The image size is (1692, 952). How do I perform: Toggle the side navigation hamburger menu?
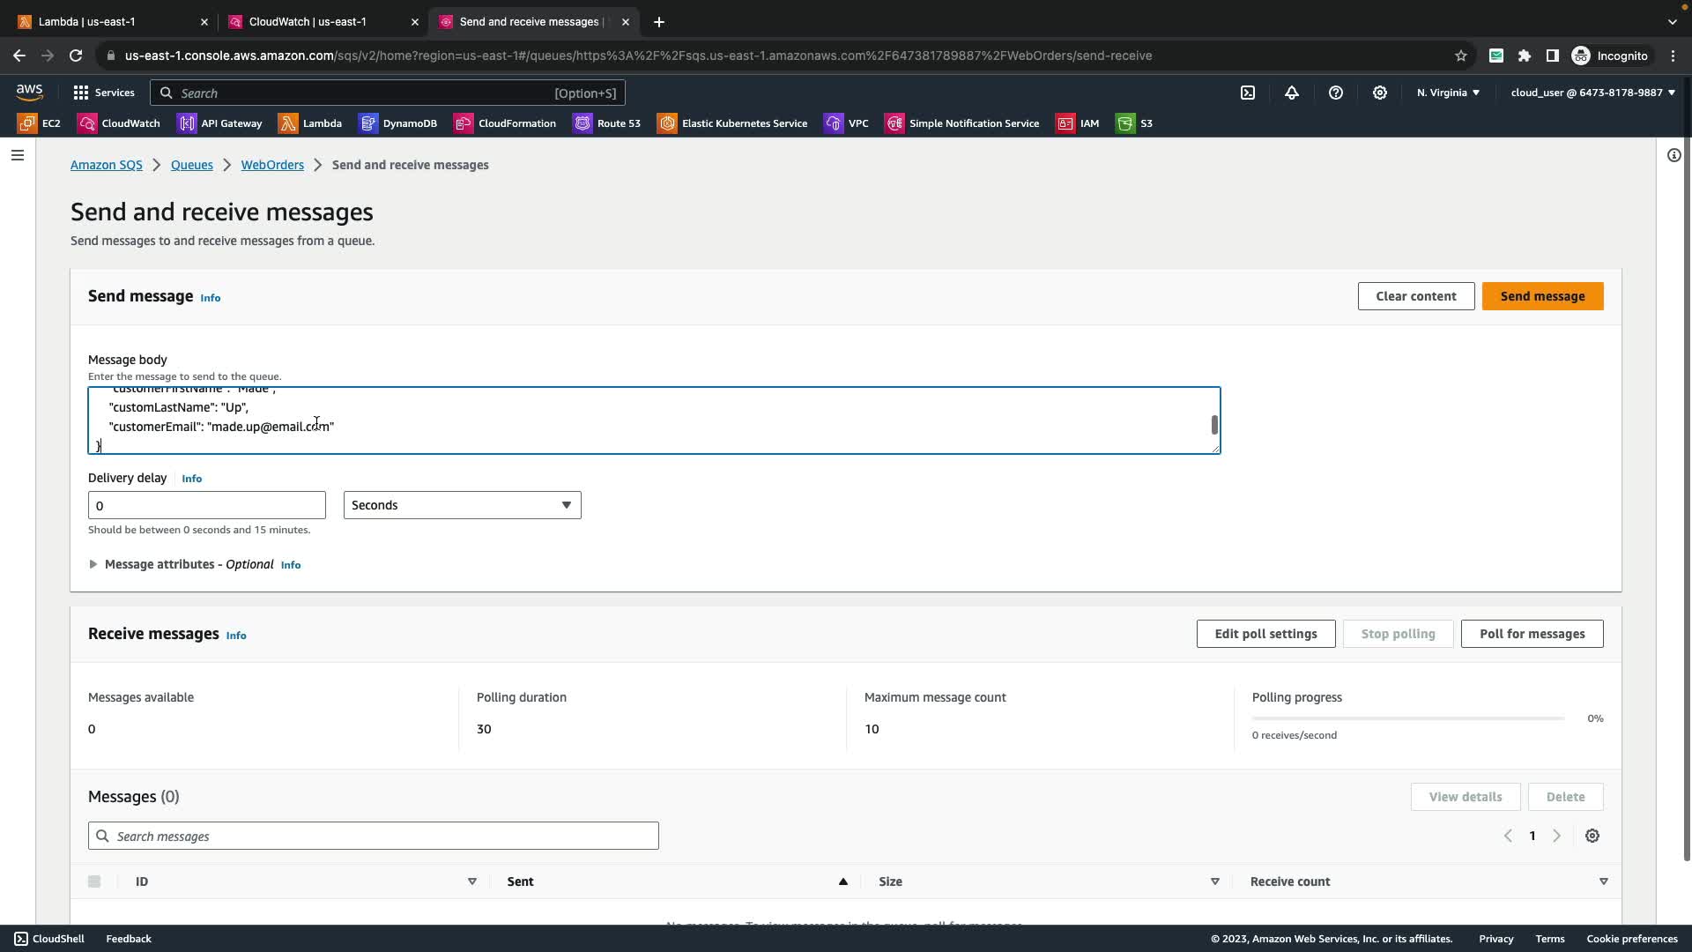point(18,155)
